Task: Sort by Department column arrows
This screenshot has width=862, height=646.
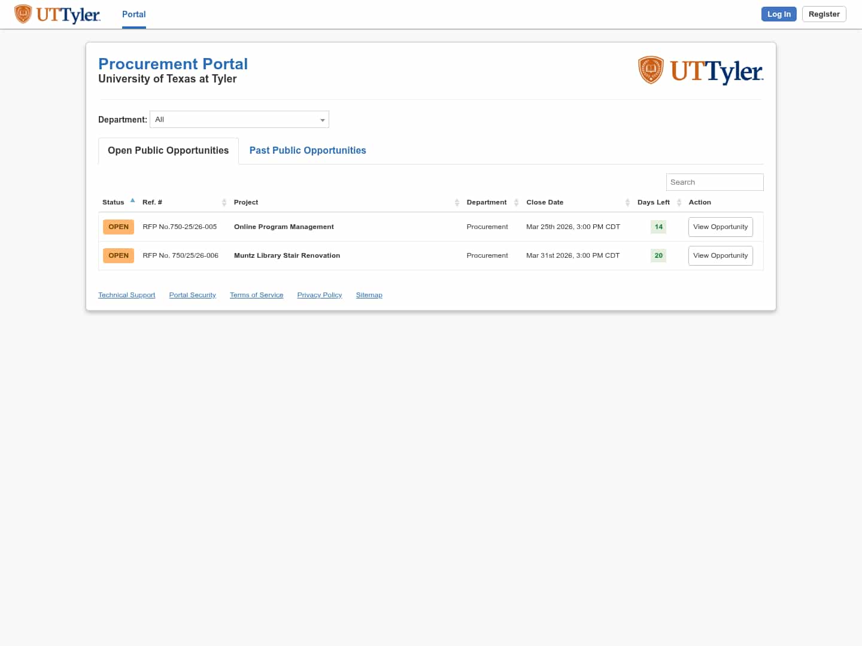Action: 516,203
